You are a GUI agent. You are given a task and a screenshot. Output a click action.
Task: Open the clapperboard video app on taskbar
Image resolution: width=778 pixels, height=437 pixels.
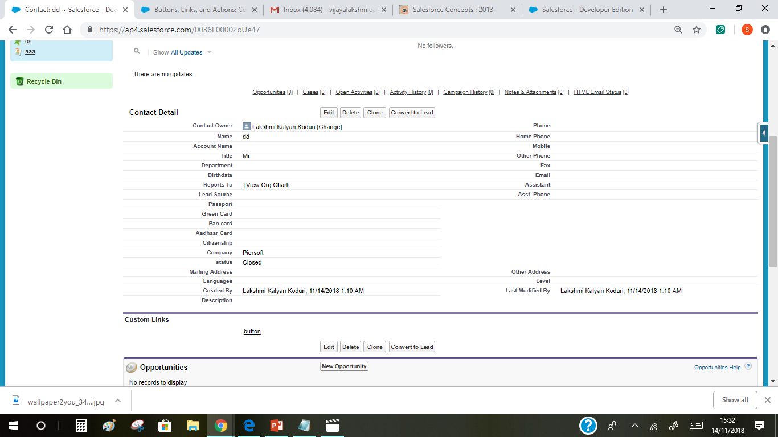[332, 425]
